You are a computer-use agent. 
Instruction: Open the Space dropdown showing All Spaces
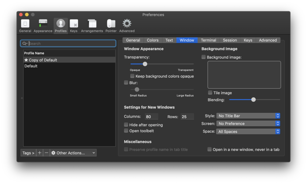[x=248, y=131]
